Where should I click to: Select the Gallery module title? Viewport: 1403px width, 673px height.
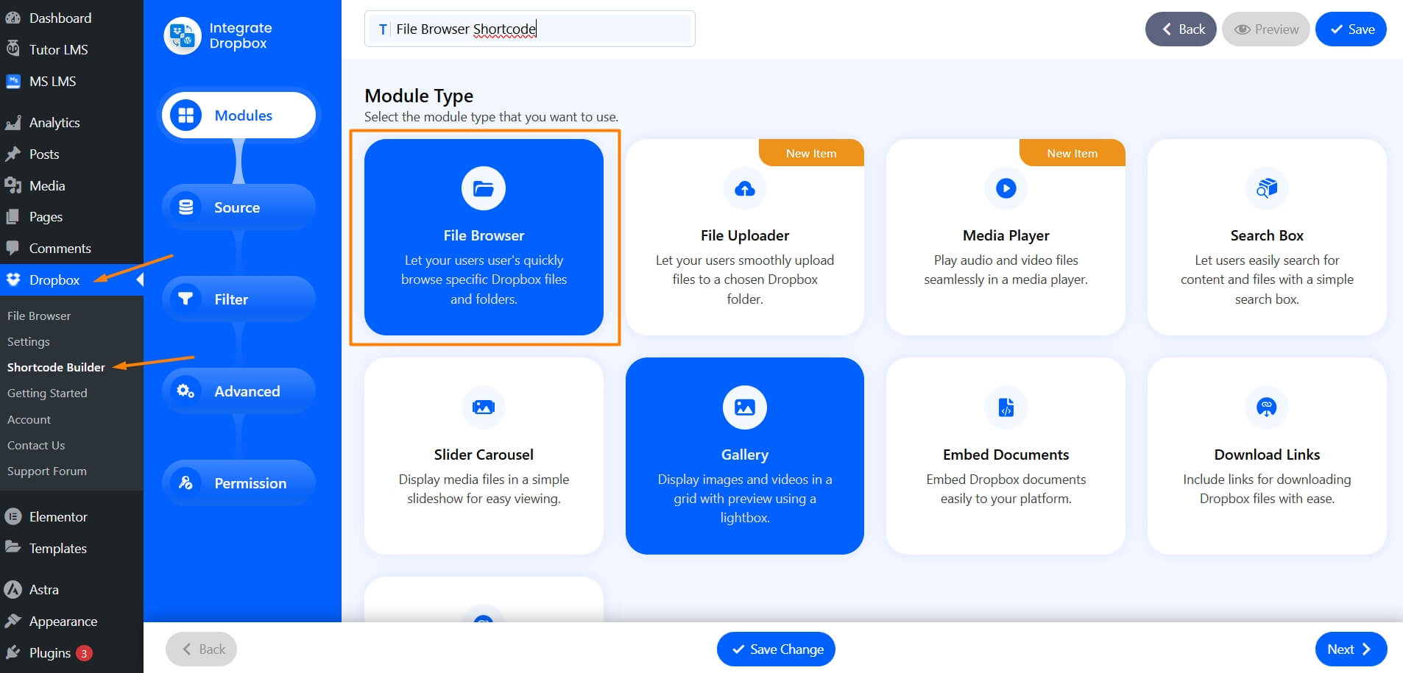point(745,455)
